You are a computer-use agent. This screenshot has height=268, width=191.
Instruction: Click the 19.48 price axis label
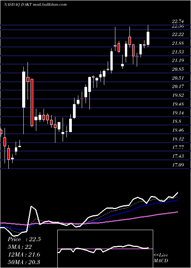pos(178,104)
